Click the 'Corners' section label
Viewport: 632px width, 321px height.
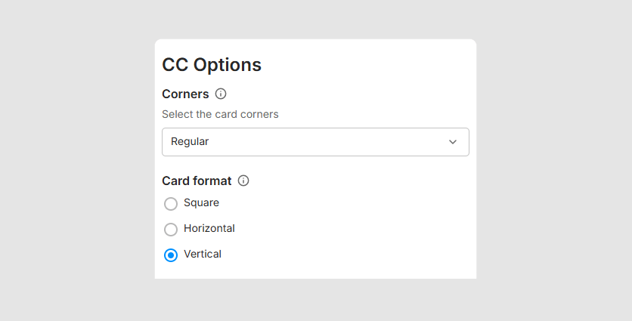pyautogui.click(x=185, y=94)
